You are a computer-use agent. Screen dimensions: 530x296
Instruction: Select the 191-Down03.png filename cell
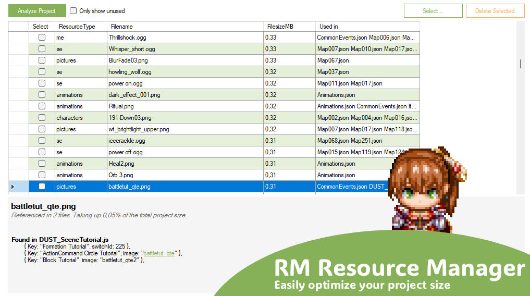click(185, 118)
